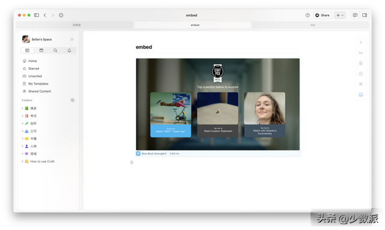This screenshot has height=230, width=385.
Task: Toggle the left sidebar icon in title bar
Action: click(37, 15)
